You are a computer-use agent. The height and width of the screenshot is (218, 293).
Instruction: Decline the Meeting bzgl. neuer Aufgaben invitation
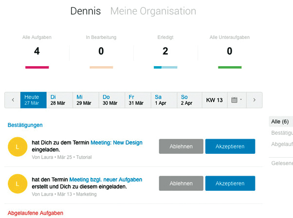[181, 183]
